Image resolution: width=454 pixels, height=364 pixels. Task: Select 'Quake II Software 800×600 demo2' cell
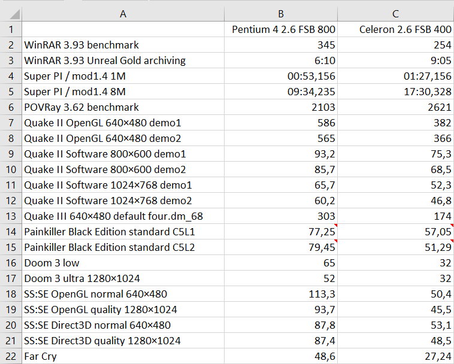click(123, 169)
